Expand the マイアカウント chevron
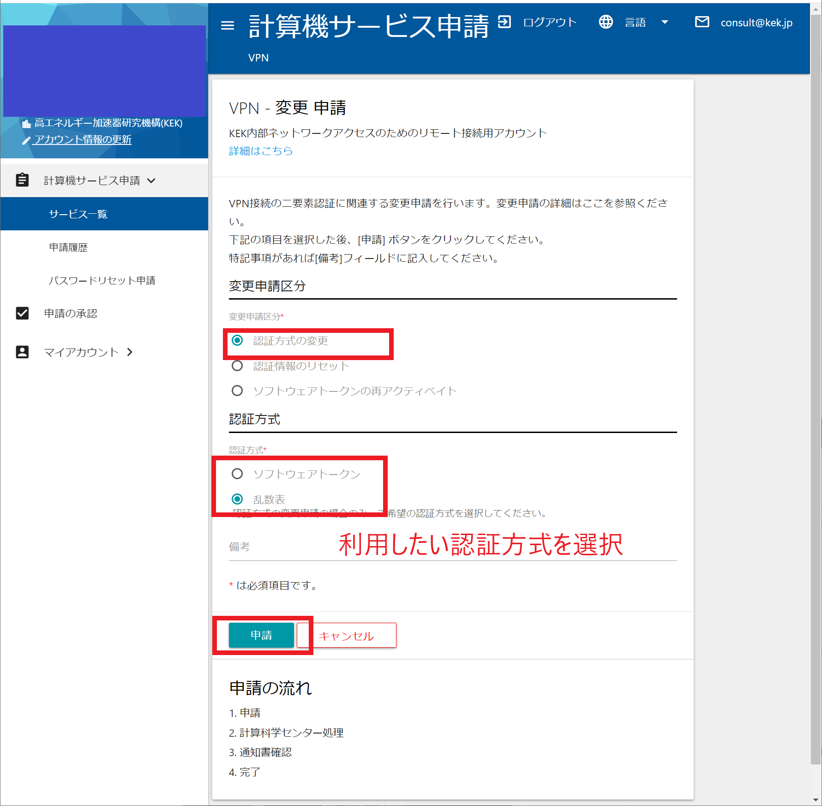The width and height of the screenshot is (822, 806). point(130,352)
